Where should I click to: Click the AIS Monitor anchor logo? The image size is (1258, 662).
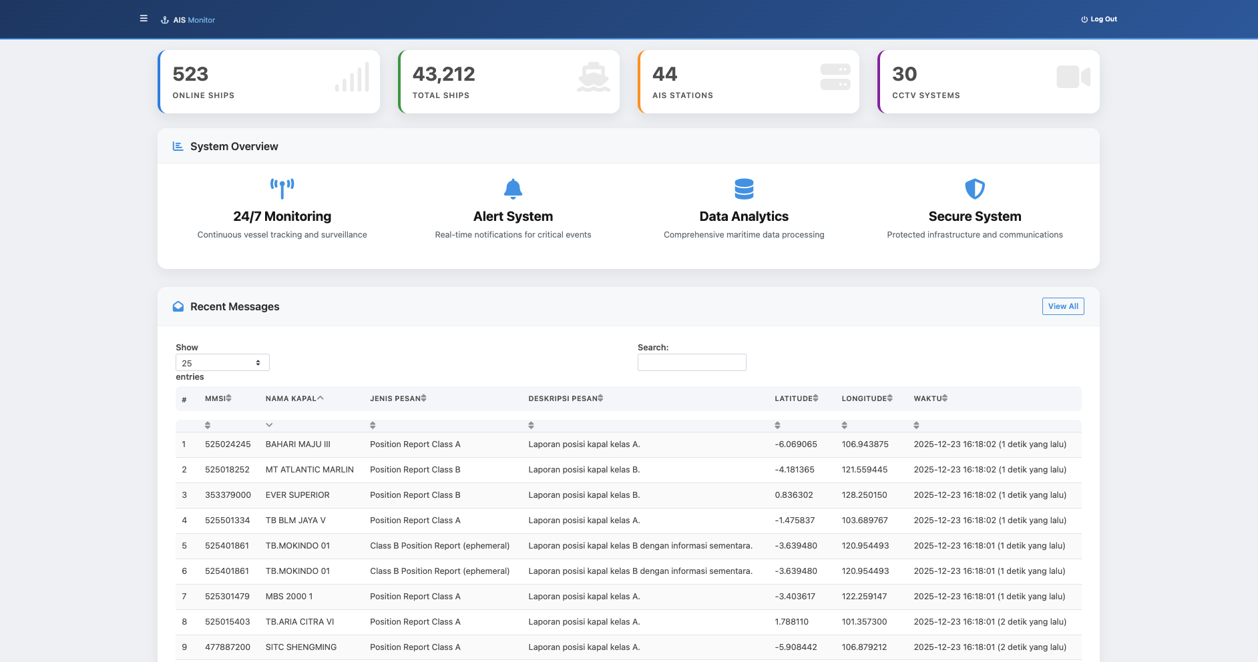[165, 20]
